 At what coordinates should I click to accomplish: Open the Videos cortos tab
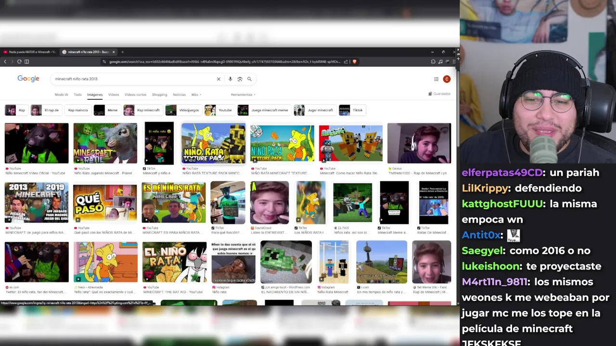(135, 95)
